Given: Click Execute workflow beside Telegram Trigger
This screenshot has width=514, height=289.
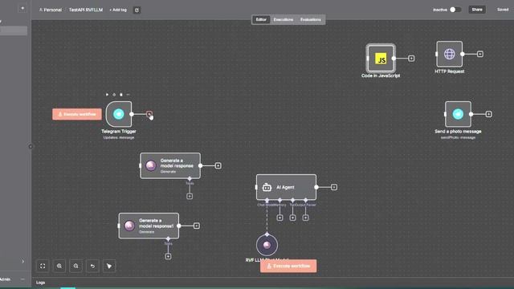Looking at the screenshot, I should click(77, 114).
